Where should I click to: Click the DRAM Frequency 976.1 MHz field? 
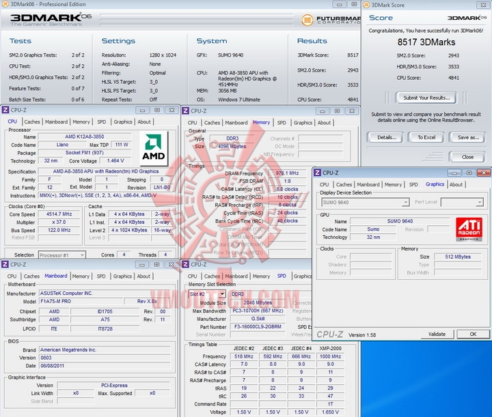tap(287, 173)
